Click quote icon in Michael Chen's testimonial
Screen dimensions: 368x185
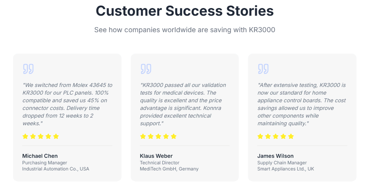click(28, 69)
